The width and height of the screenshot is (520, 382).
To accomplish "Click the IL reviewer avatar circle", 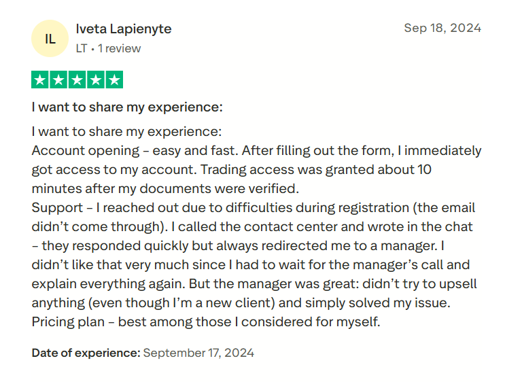I will [50, 39].
